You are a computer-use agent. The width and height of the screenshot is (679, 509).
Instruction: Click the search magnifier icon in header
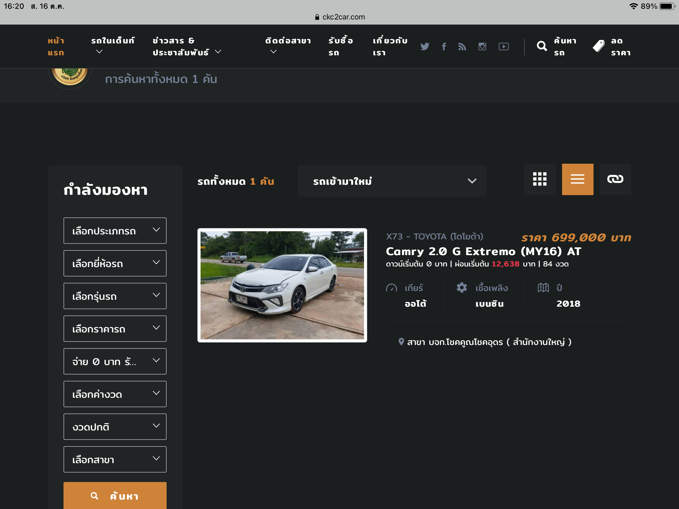(542, 46)
